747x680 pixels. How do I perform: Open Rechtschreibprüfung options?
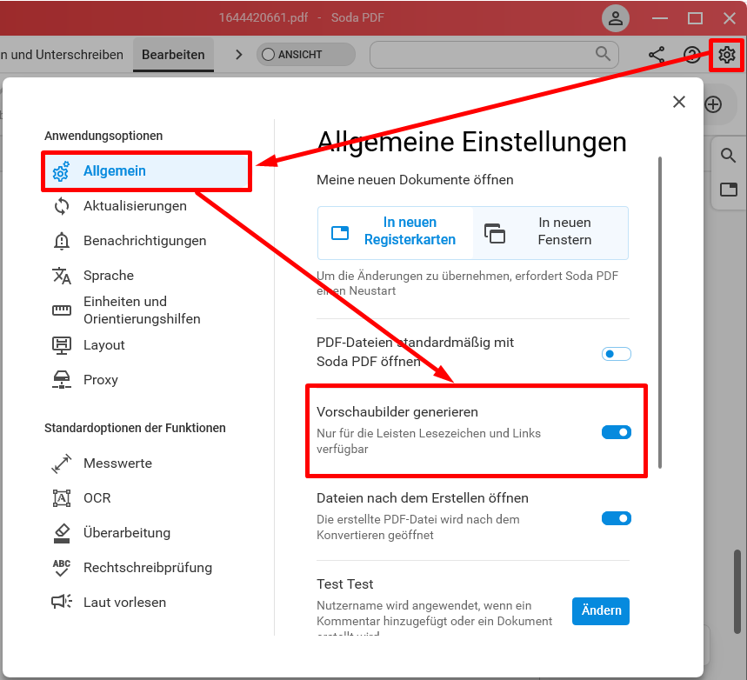148,568
